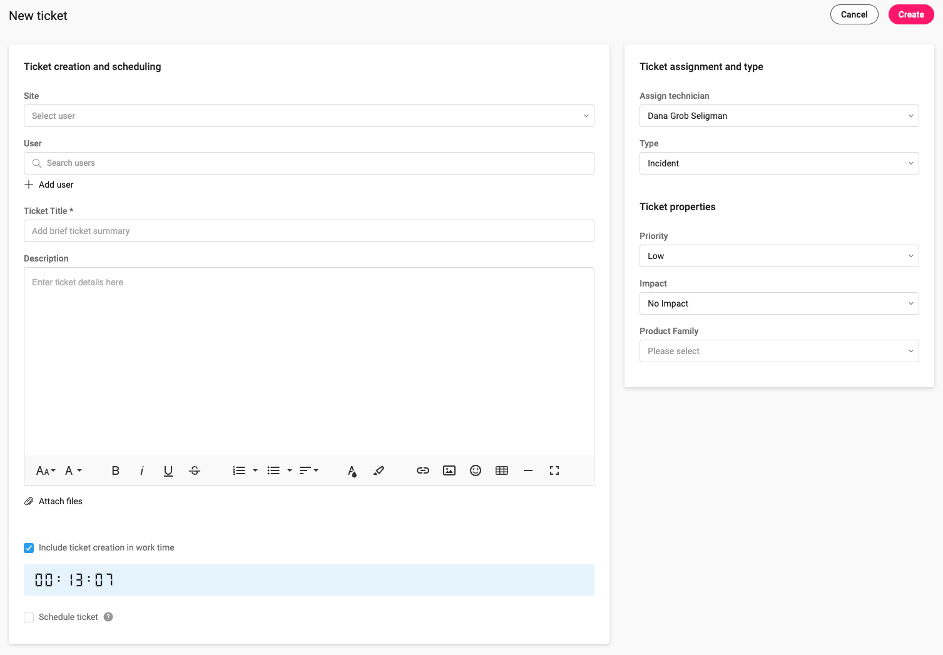Click the plus icon beside Add user
This screenshot has height=655, width=943.
[29, 185]
